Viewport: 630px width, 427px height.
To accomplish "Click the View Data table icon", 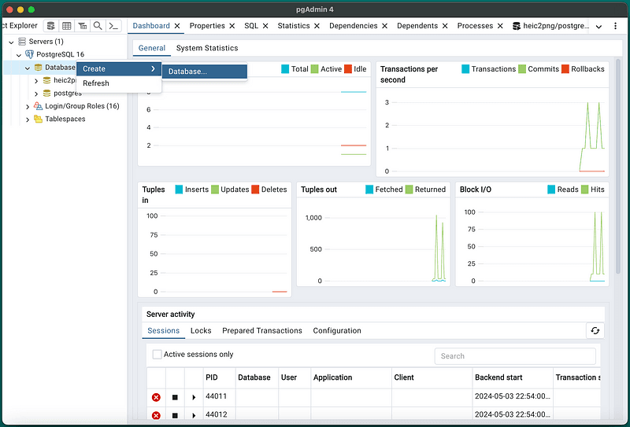I will pyautogui.click(x=67, y=26).
